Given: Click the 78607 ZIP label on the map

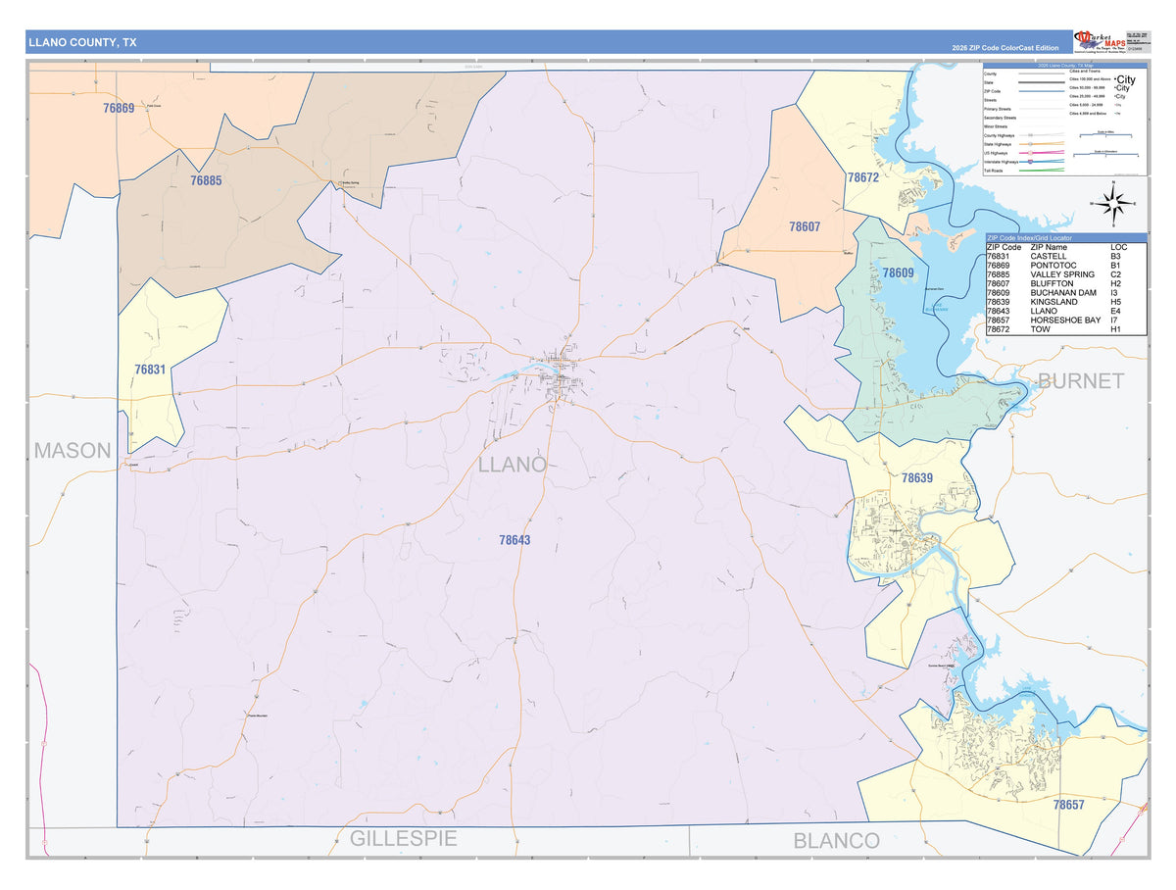Looking at the screenshot, I should click(805, 226).
